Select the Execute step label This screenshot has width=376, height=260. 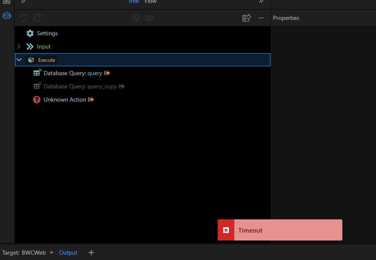(x=47, y=60)
